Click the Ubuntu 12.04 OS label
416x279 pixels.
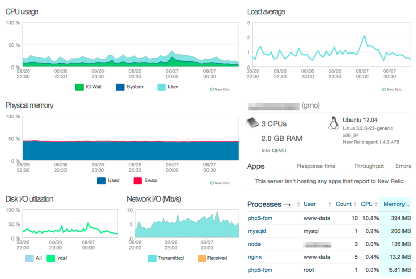(360, 120)
